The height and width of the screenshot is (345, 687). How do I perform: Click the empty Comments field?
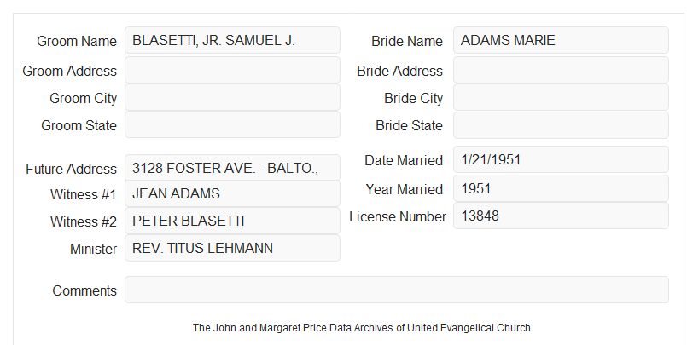pos(397,290)
